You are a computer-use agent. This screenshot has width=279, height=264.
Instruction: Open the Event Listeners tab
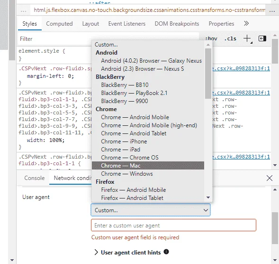[127, 24]
